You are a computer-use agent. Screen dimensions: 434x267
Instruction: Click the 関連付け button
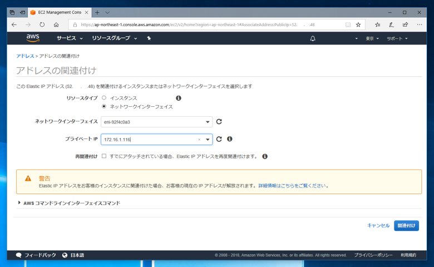point(406,225)
